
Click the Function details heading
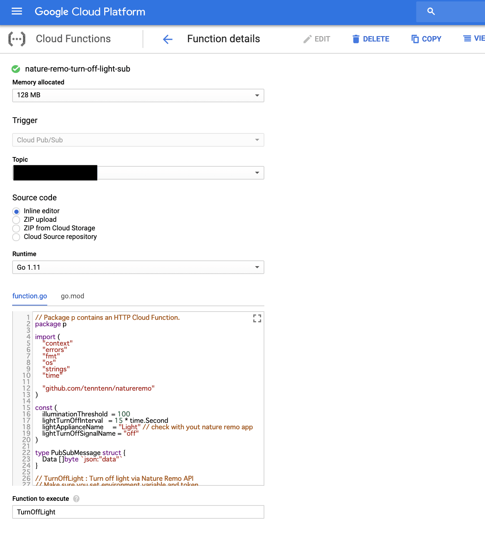tap(224, 39)
